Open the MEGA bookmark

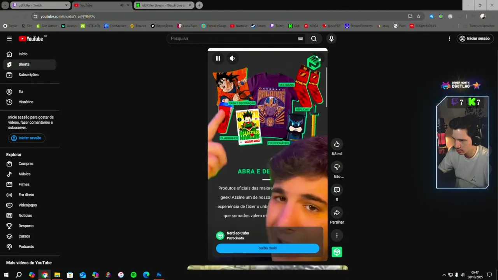[311, 26]
